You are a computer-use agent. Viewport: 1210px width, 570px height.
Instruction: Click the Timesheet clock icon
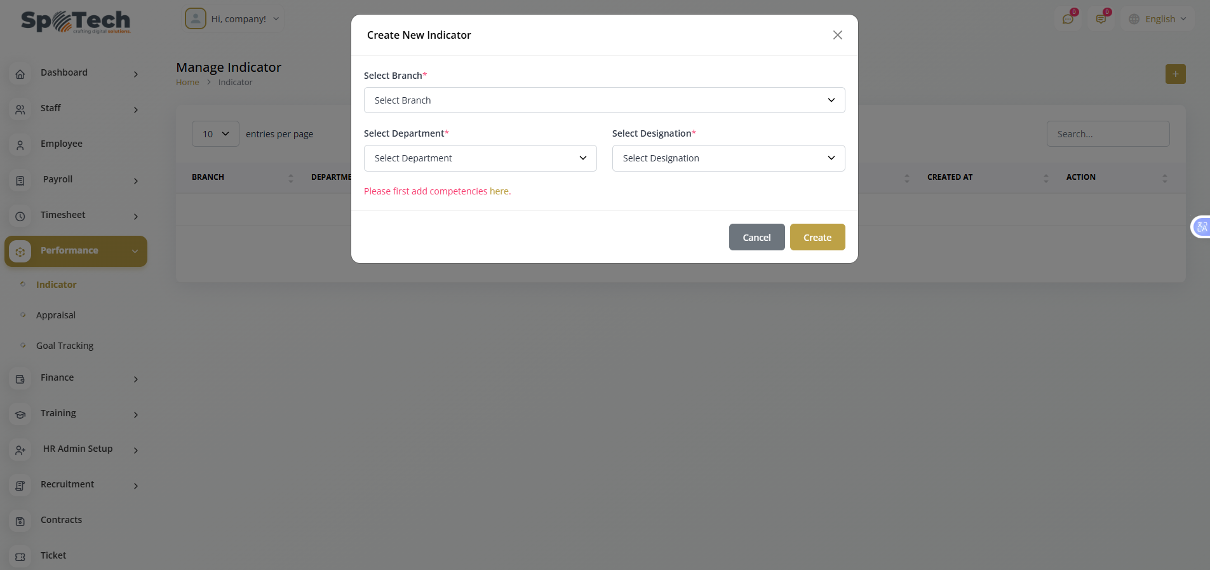20,217
